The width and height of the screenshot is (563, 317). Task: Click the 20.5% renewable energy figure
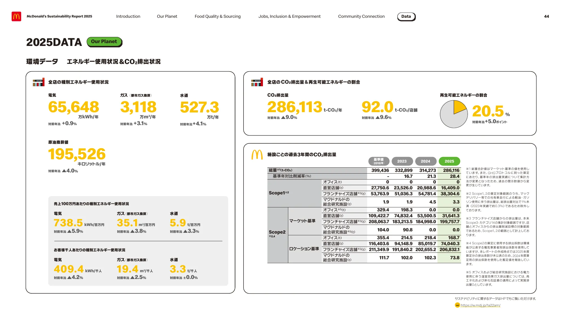click(x=488, y=111)
